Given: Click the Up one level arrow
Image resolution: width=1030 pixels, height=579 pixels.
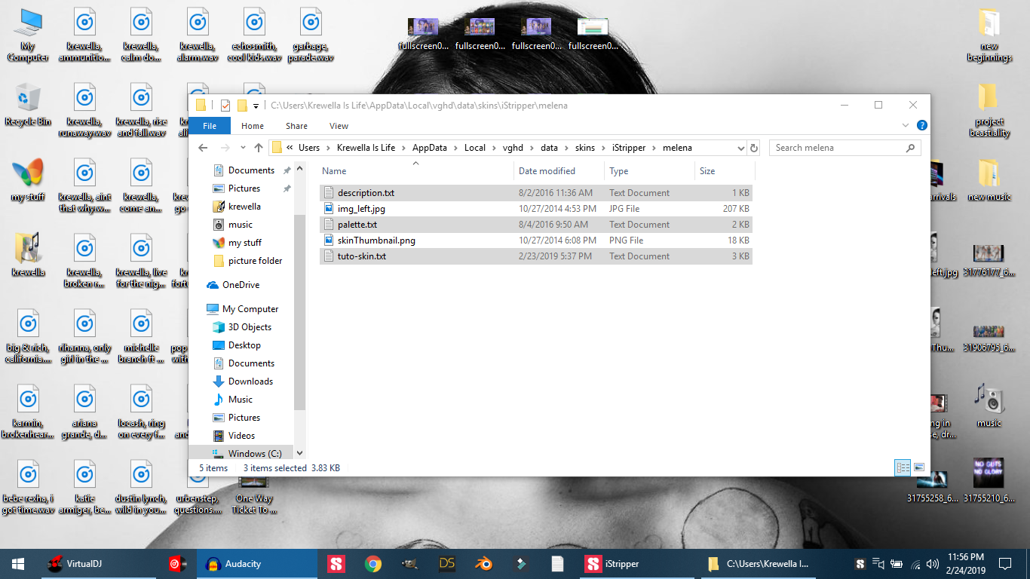Looking at the screenshot, I should (259, 148).
